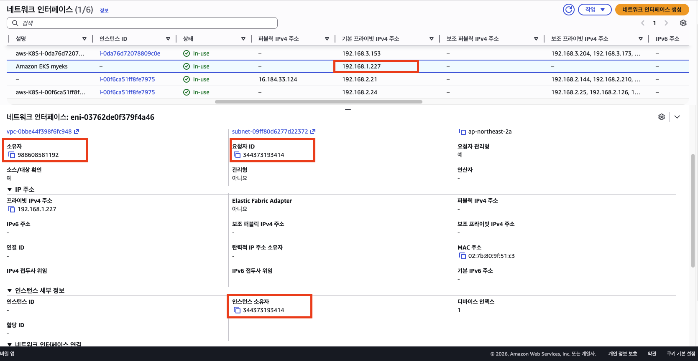Open VPC link vpc-0bbe44f398f6fc948
Image resolution: width=698 pixels, height=361 pixels.
[39, 131]
